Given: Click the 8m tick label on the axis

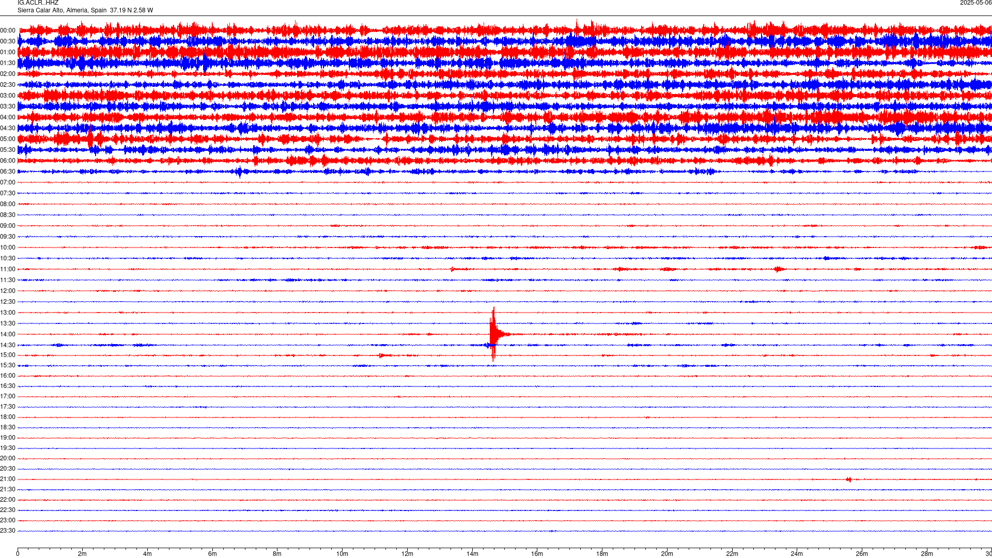Looking at the screenshot, I should coord(277,554).
